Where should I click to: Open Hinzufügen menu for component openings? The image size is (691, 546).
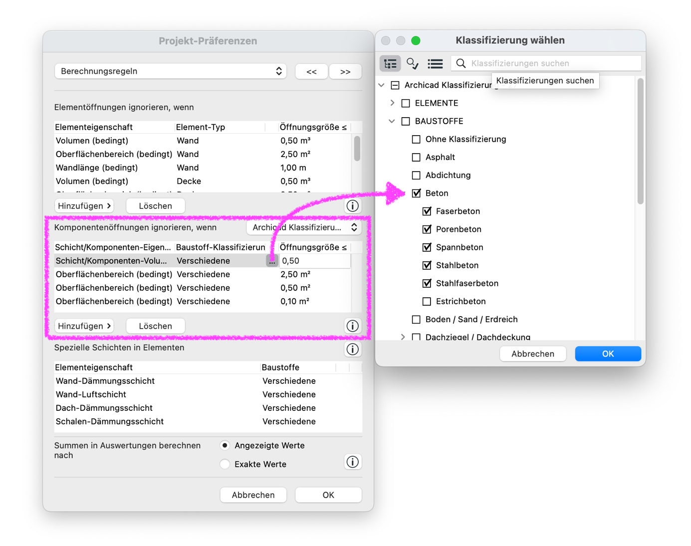84,326
